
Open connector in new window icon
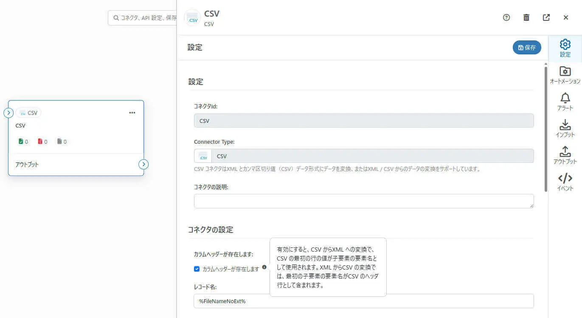pyautogui.click(x=546, y=17)
